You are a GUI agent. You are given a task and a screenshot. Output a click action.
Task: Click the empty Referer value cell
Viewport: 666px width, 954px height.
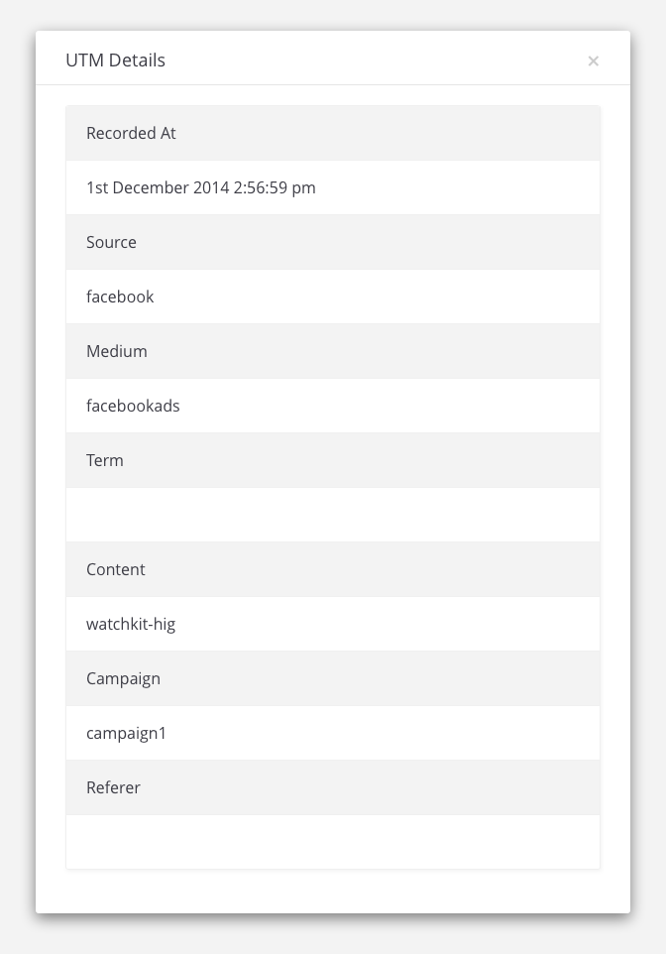click(x=333, y=842)
